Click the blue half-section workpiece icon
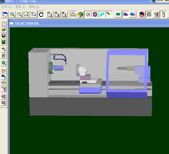The width and height of the screenshot is (169, 154). 133,14
